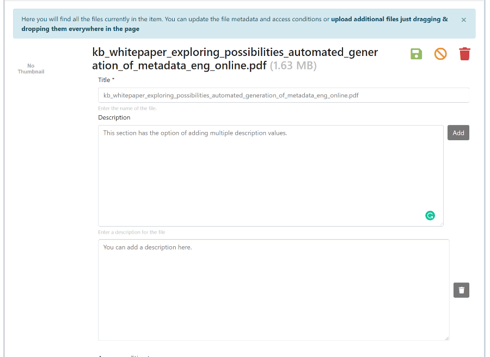Screen dimensions: 490x357
Task: Click resize handle of first description box
Action: [x=441, y=224]
